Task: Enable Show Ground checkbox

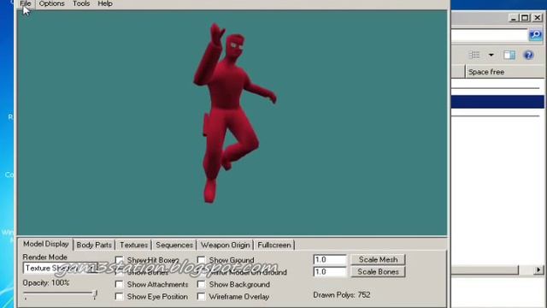Action: pos(201,260)
